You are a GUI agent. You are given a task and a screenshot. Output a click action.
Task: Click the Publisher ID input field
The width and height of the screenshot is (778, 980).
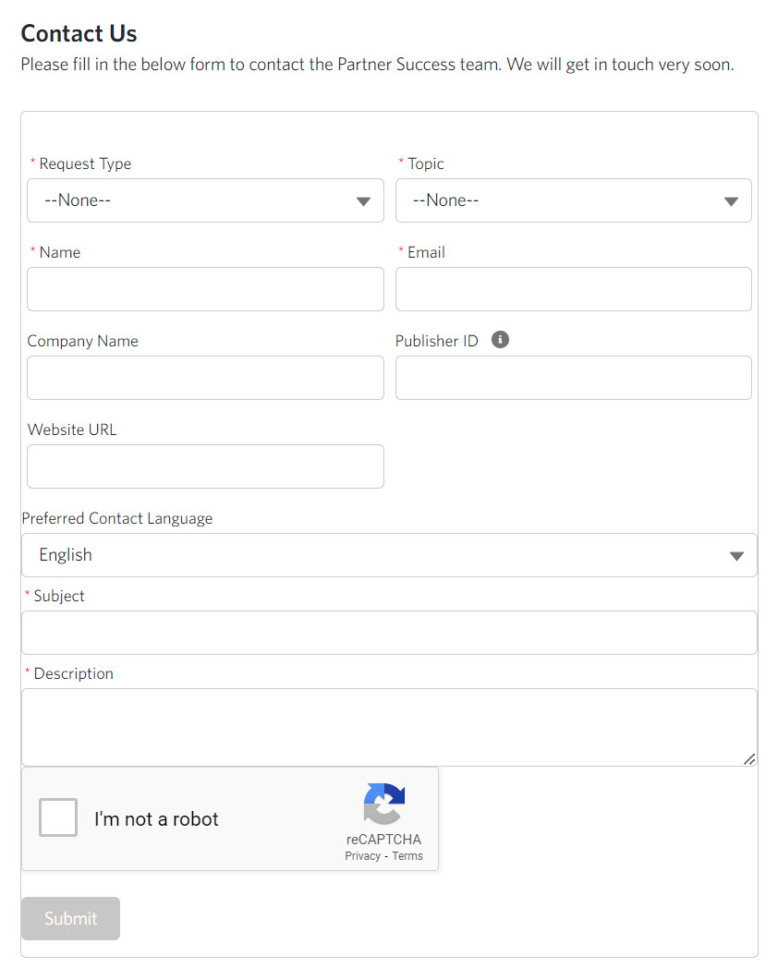(x=573, y=378)
